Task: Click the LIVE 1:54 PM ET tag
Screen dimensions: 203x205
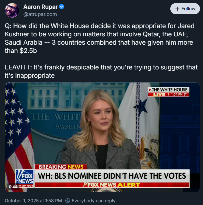Action: coord(168,95)
